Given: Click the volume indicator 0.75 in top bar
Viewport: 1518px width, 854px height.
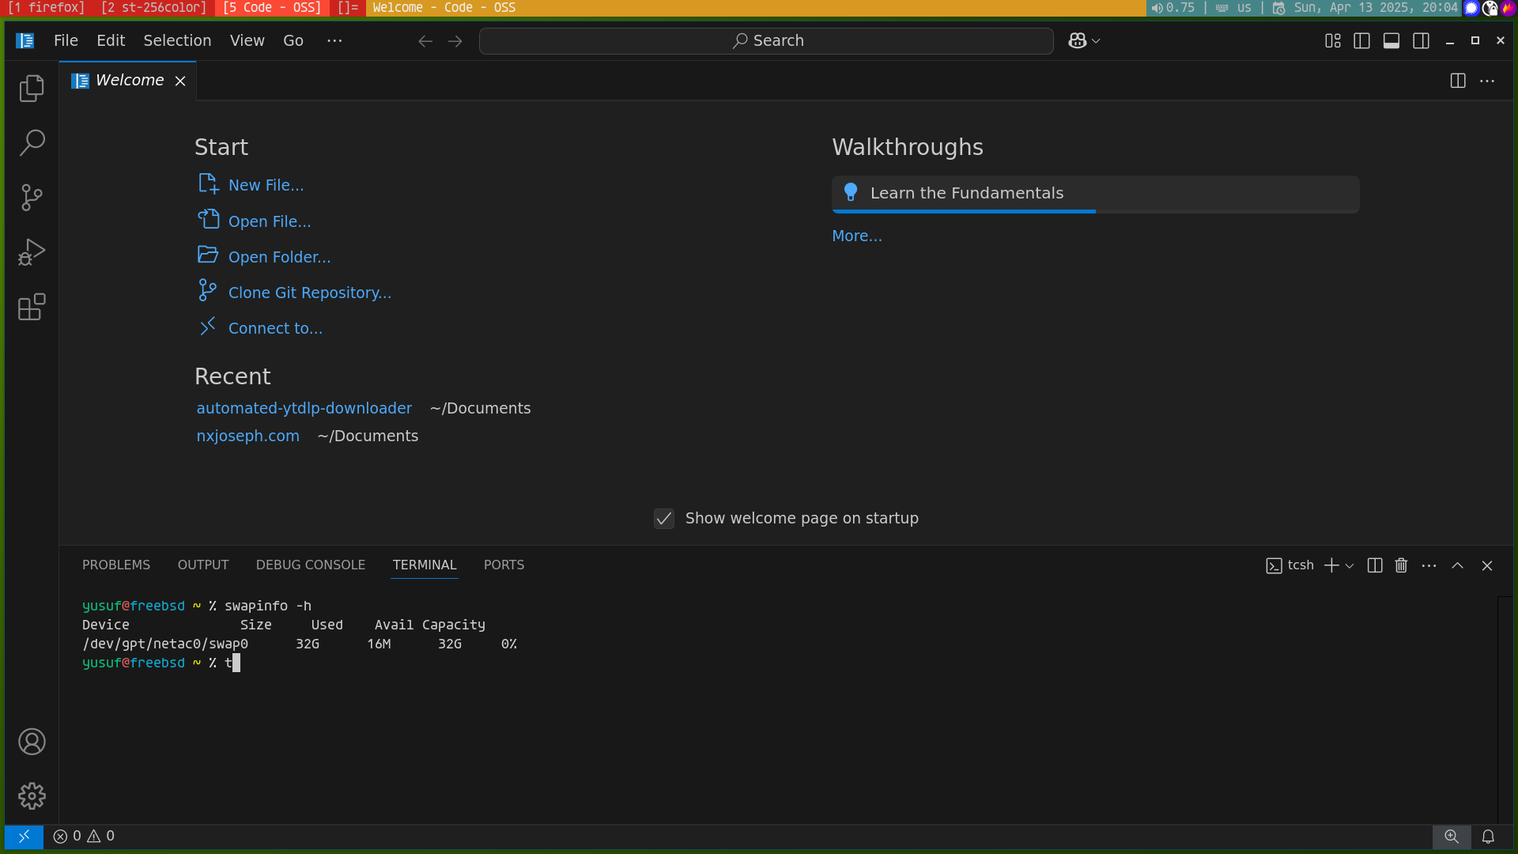Looking at the screenshot, I should (1174, 8).
